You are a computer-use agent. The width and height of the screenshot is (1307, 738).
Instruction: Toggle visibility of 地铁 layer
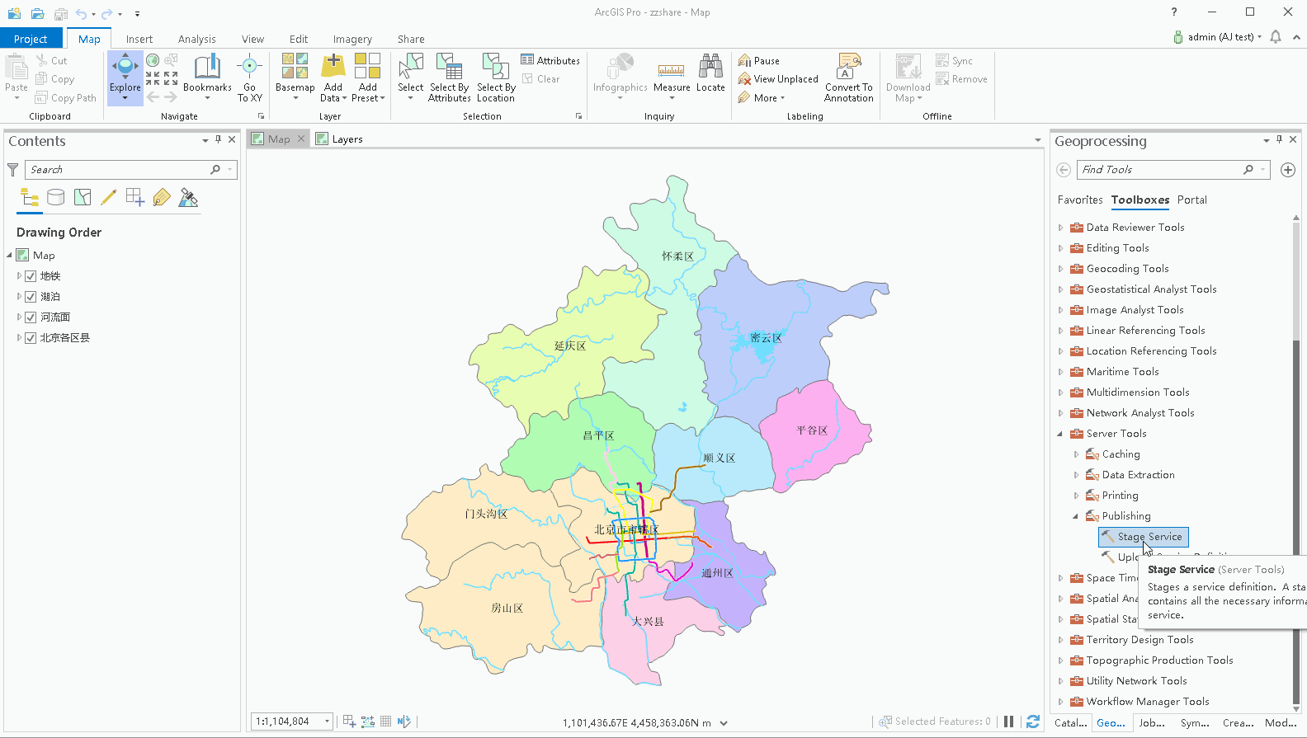coord(31,276)
